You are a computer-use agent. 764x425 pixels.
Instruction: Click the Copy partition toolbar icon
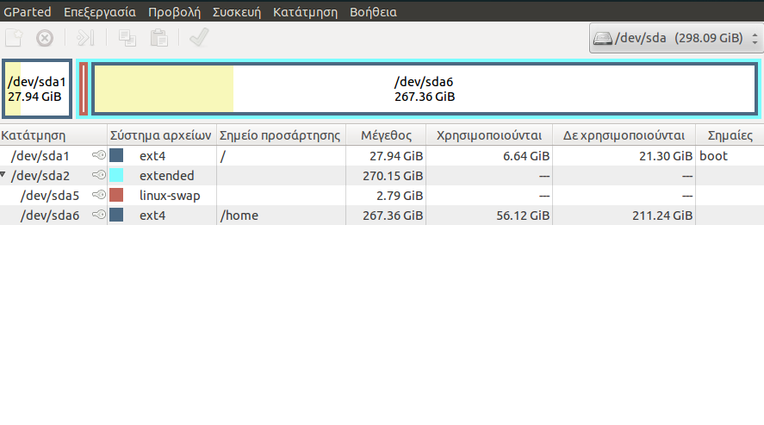click(x=127, y=38)
